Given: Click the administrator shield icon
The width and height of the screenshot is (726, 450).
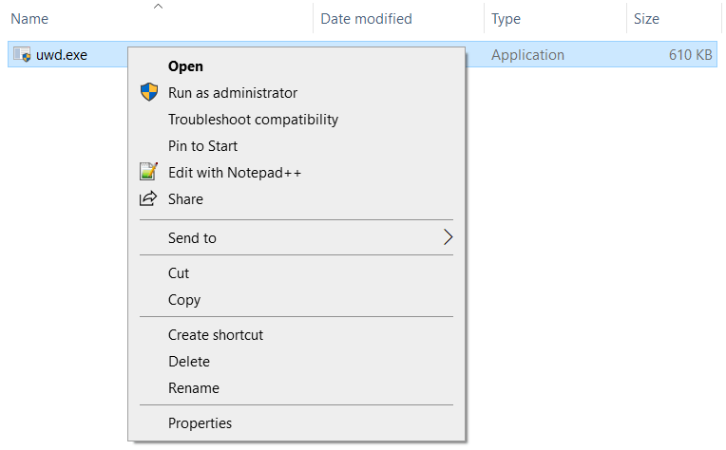Looking at the screenshot, I should point(149,92).
